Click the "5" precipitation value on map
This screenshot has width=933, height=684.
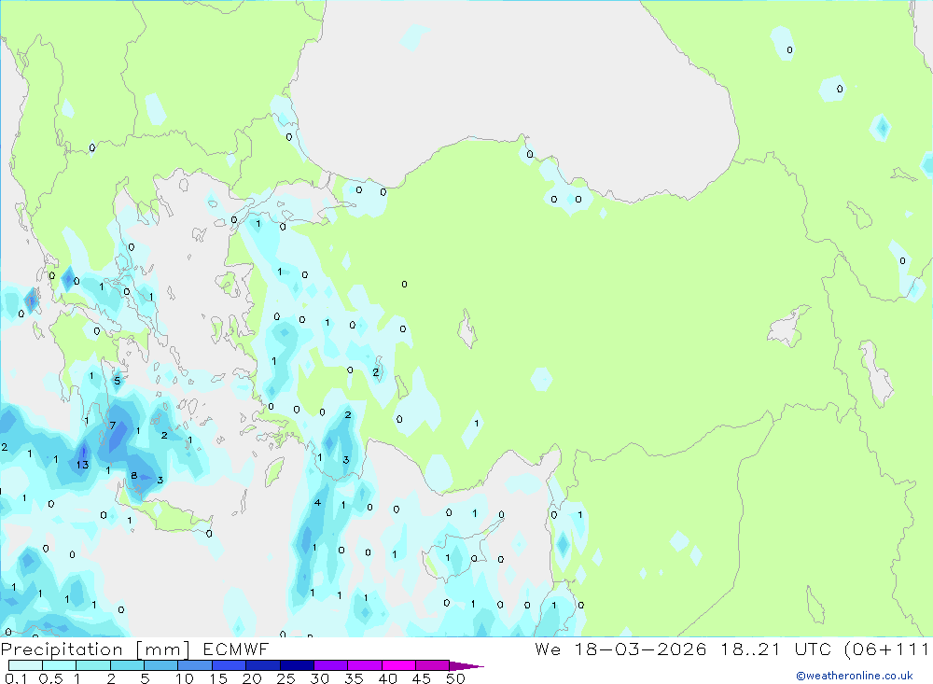118,381
